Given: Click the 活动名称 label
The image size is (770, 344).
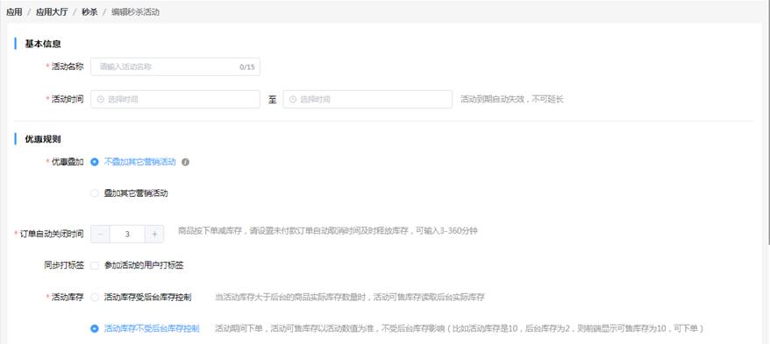Looking at the screenshot, I should pos(68,67).
